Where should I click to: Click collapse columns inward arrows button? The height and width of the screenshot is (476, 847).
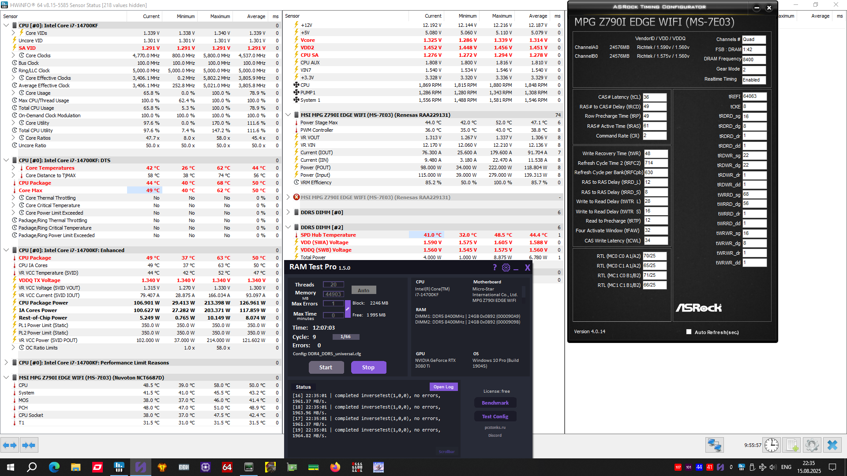[x=29, y=445]
